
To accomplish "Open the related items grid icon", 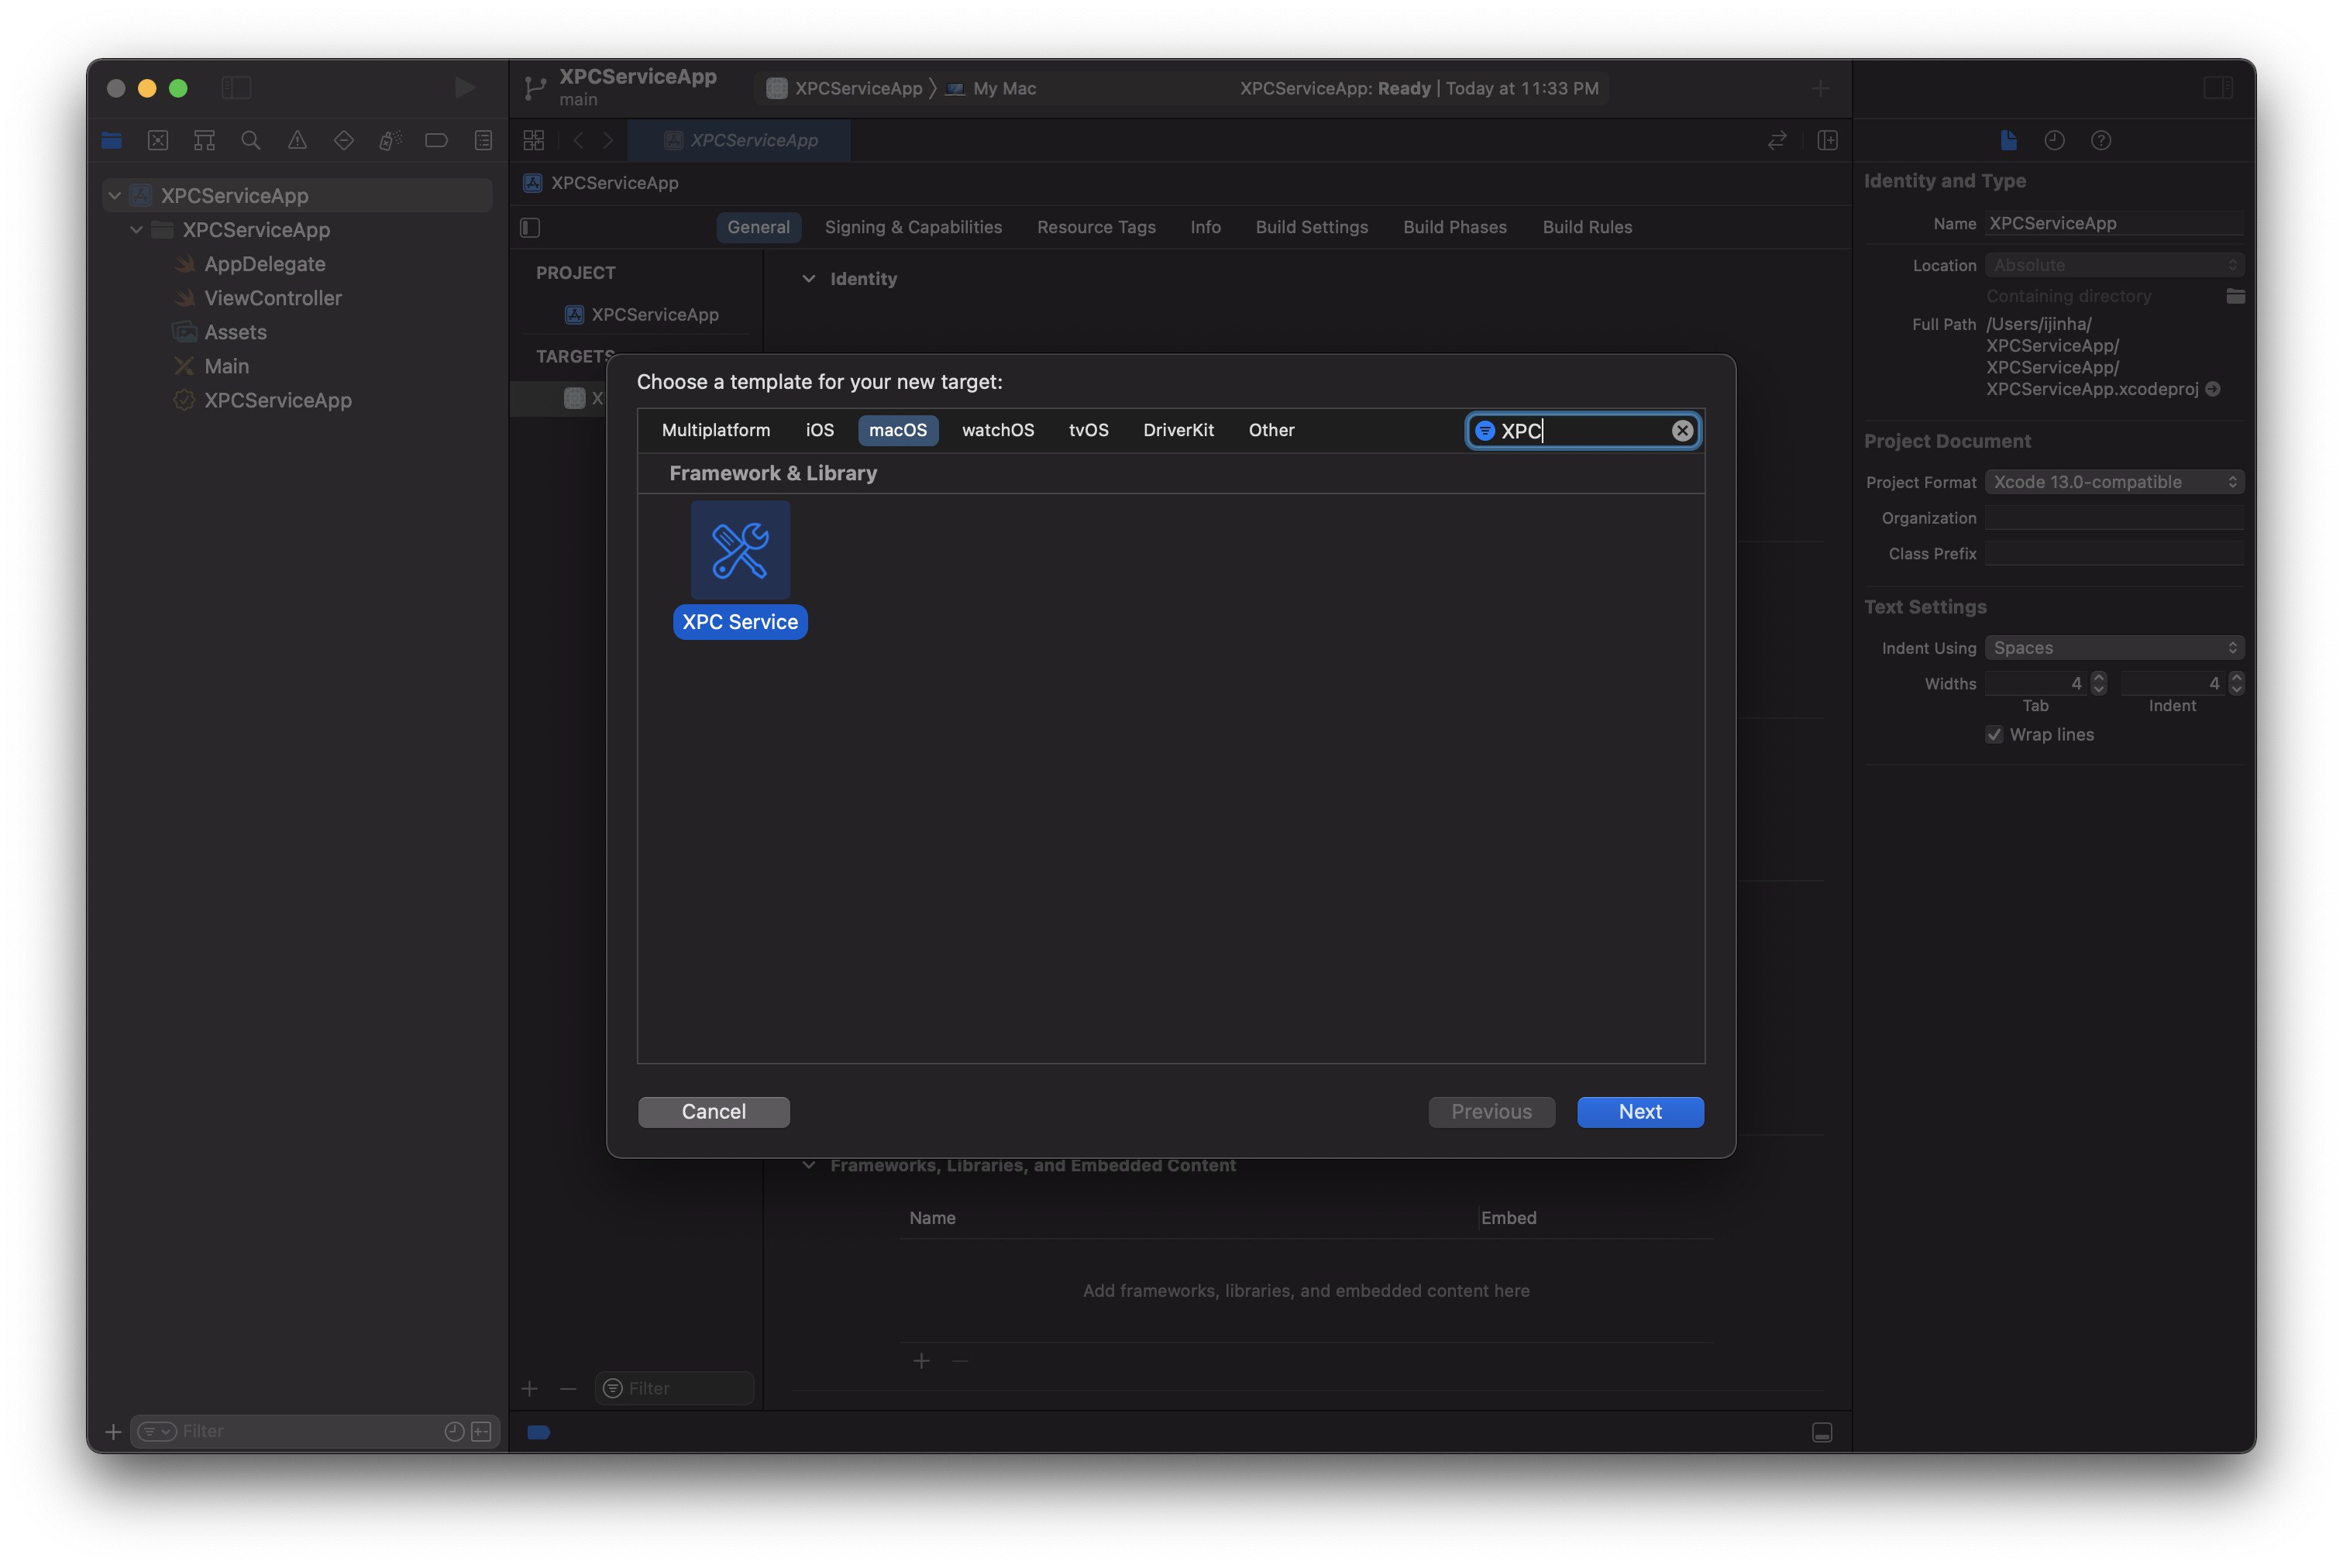I will [534, 141].
